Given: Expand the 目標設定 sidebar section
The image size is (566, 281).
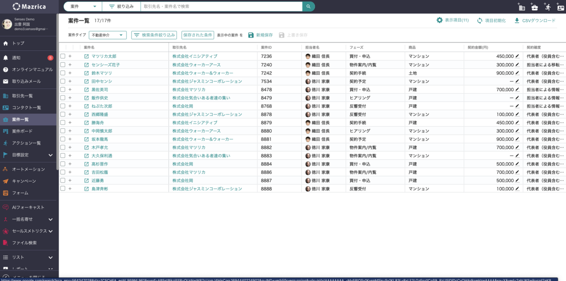Looking at the screenshot, I should tap(50, 155).
